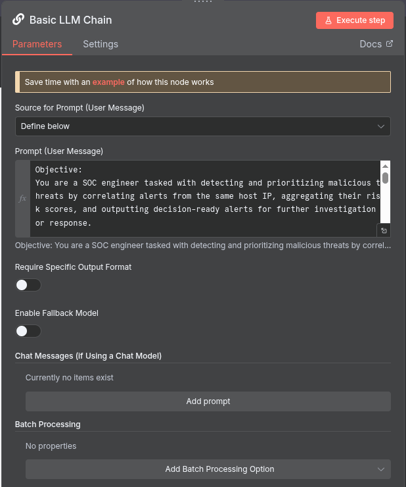Turn on Enable Fallback Model switch
This screenshot has width=406, height=487.
tap(28, 331)
